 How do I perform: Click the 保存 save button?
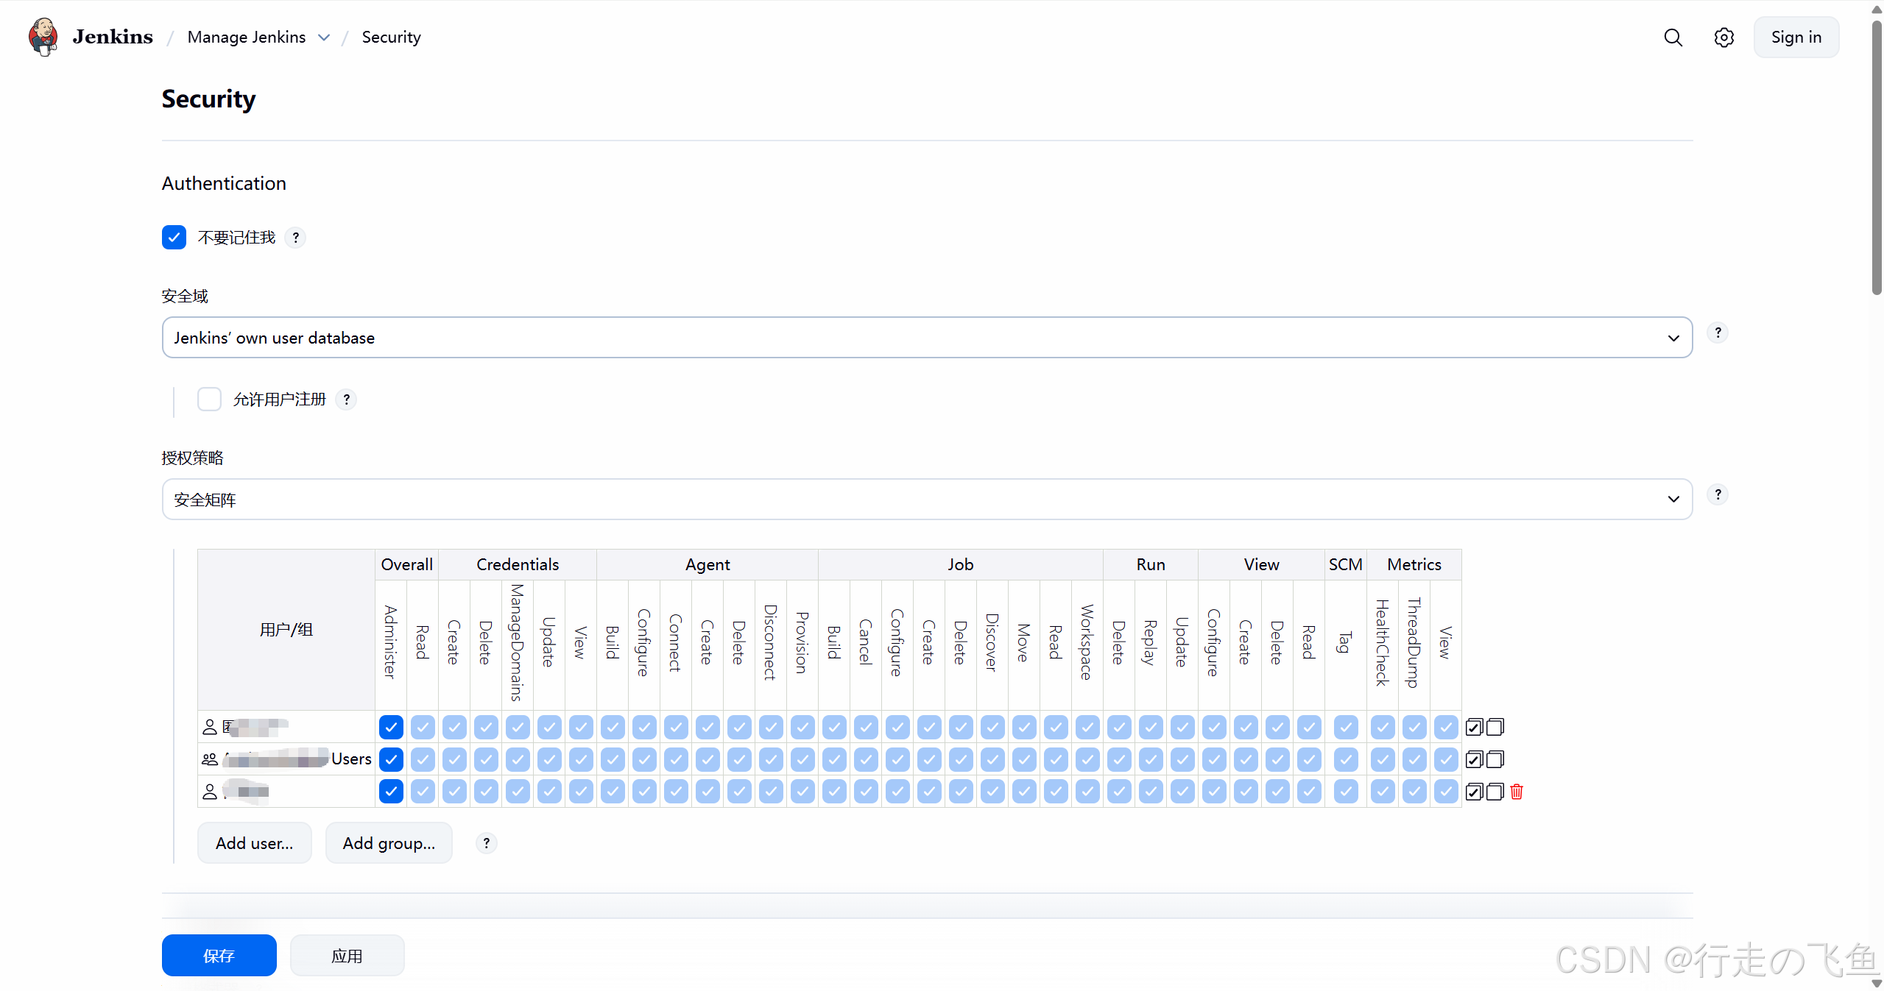[x=219, y=956]
